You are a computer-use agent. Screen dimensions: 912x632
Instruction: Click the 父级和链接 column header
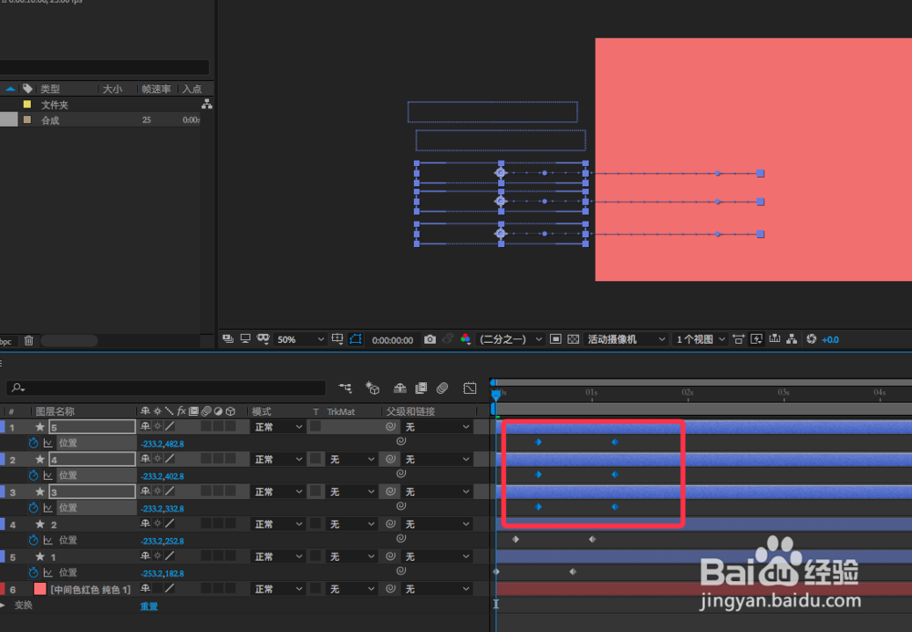[410, 411]
